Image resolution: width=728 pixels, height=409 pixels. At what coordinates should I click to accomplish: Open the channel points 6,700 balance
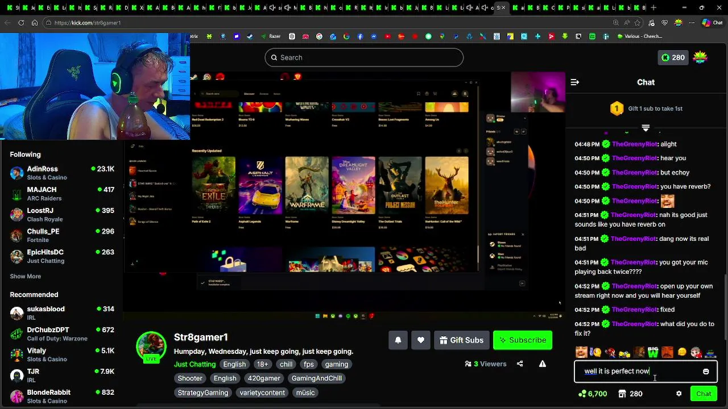pyautogui.click(x=592, y=394)
